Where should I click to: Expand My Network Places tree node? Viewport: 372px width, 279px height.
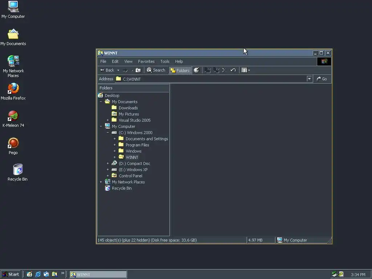(101, 182)
